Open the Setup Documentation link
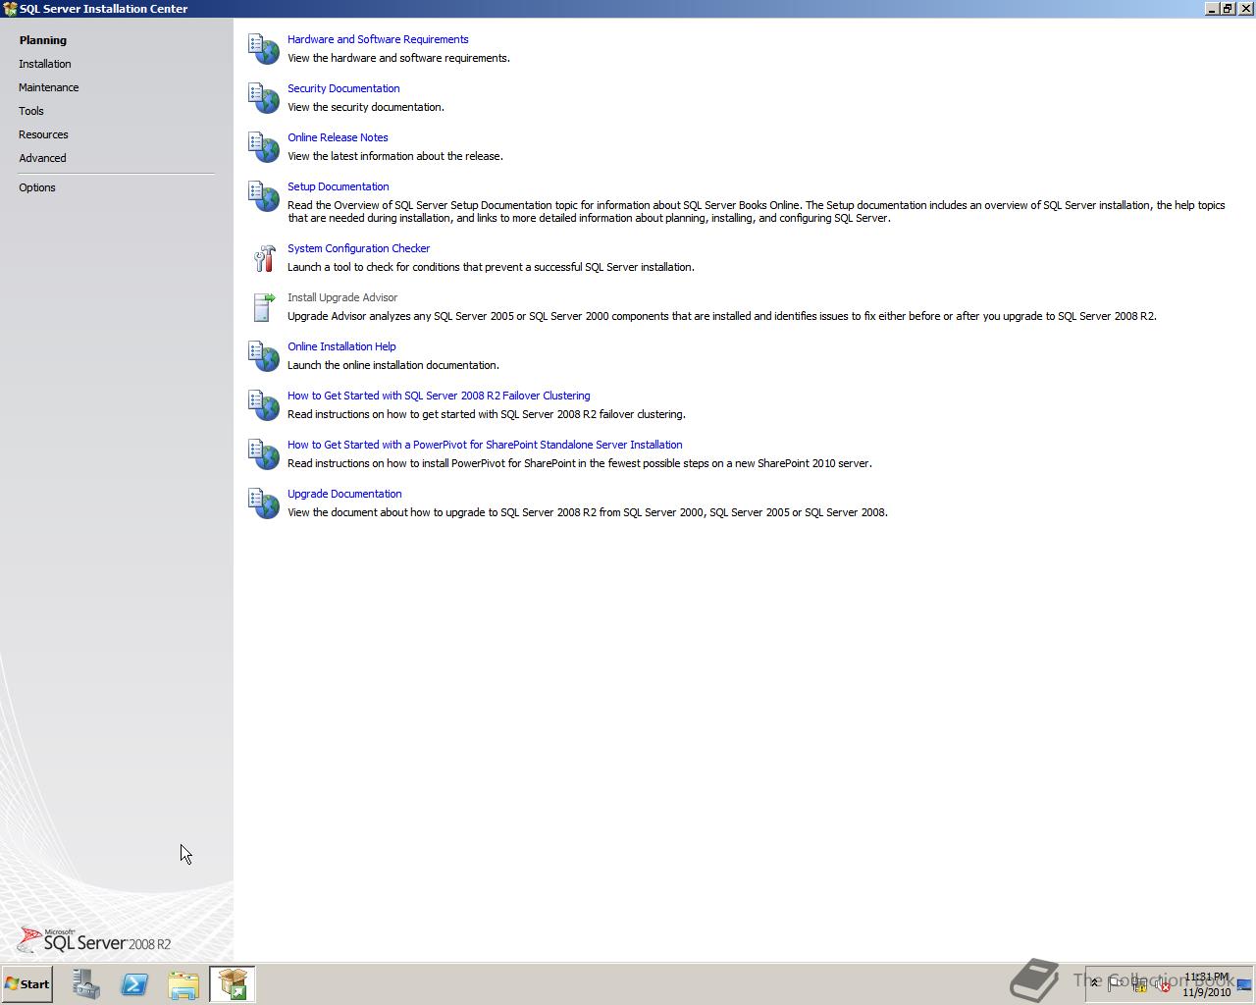 coord(339,186)
